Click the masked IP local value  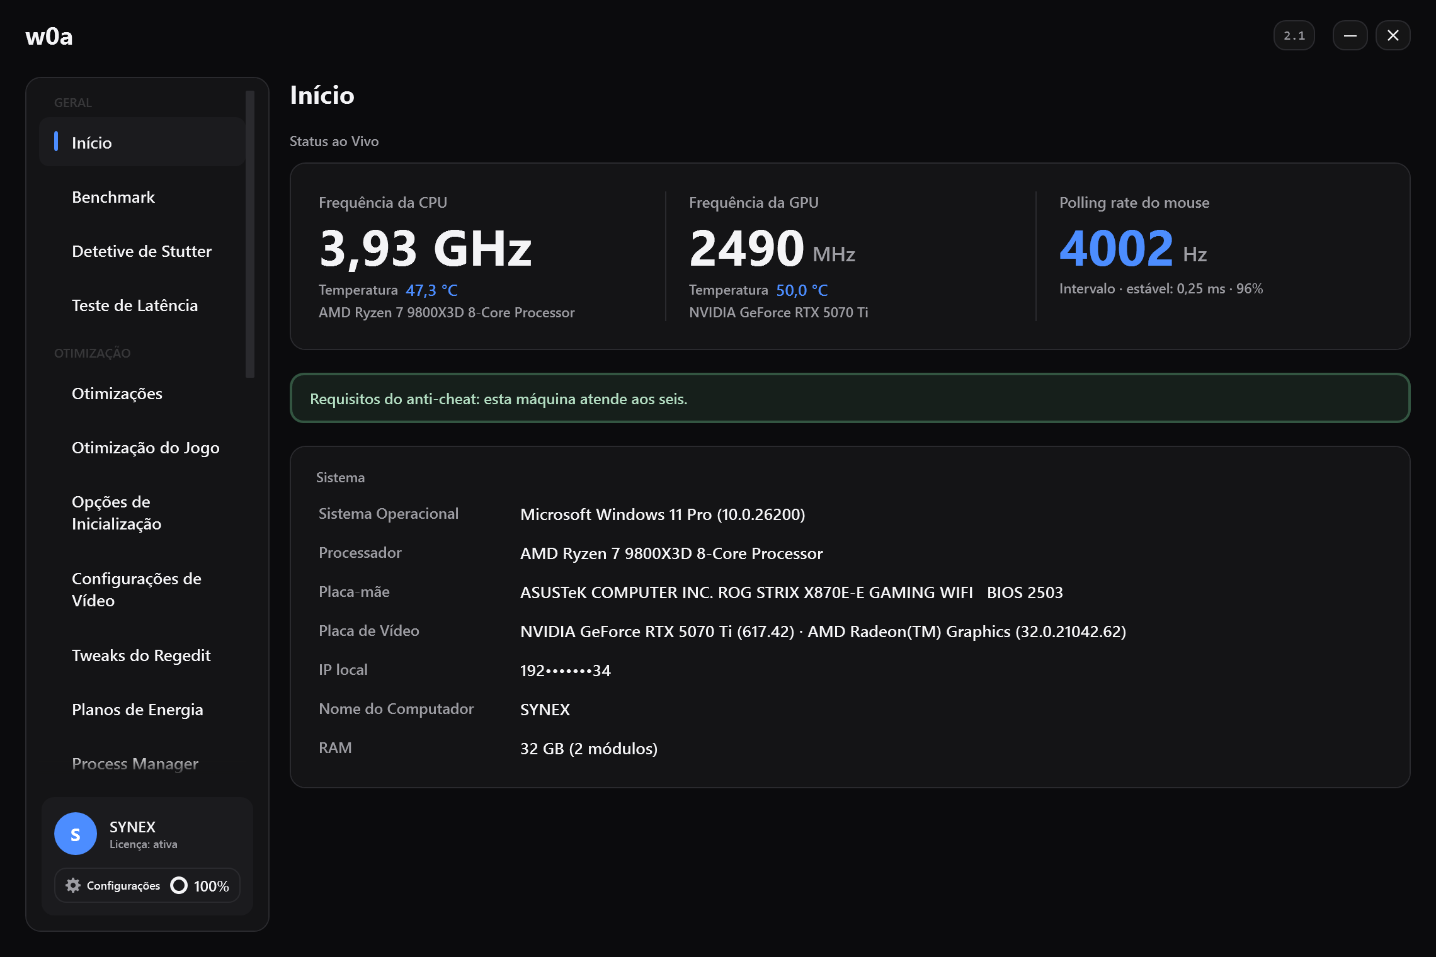(566, 671)
